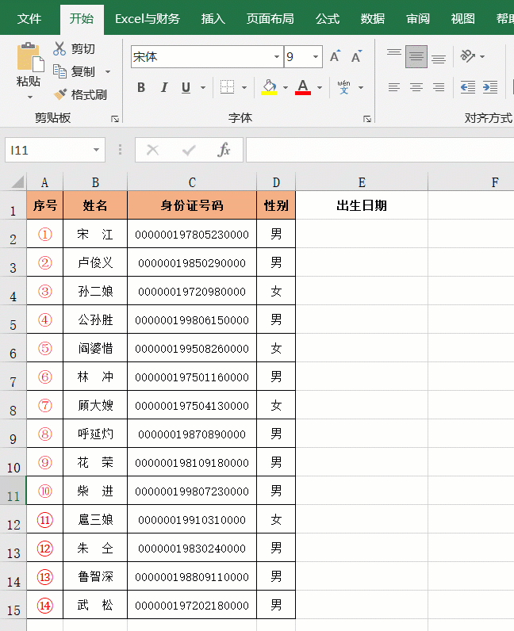
Task: Select the Format Painter (格式刷) brush
Action: tap(60, 94)
